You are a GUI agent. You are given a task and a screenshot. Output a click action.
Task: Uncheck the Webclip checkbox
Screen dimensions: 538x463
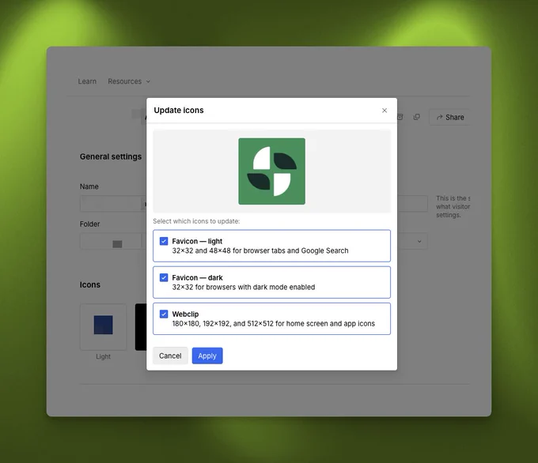[164, 314]
